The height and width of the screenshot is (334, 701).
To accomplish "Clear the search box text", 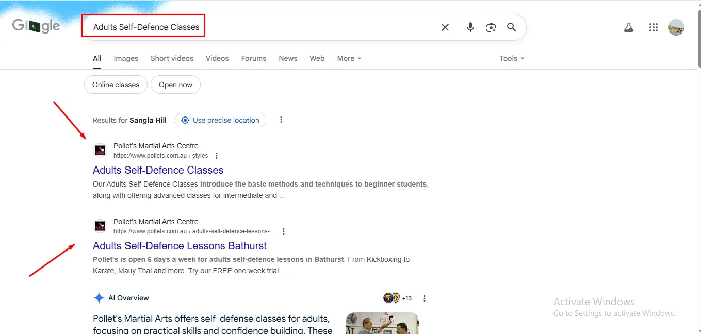I will [445, 27].
